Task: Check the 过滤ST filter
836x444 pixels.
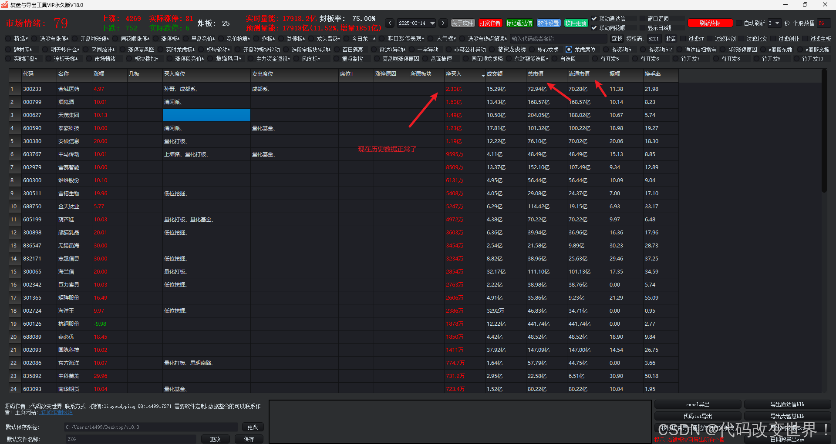Action: click(683, 39)
